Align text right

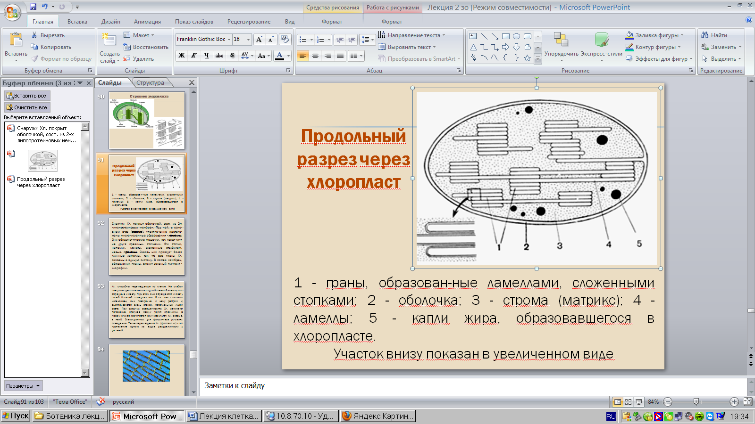[x=327, y=56]
